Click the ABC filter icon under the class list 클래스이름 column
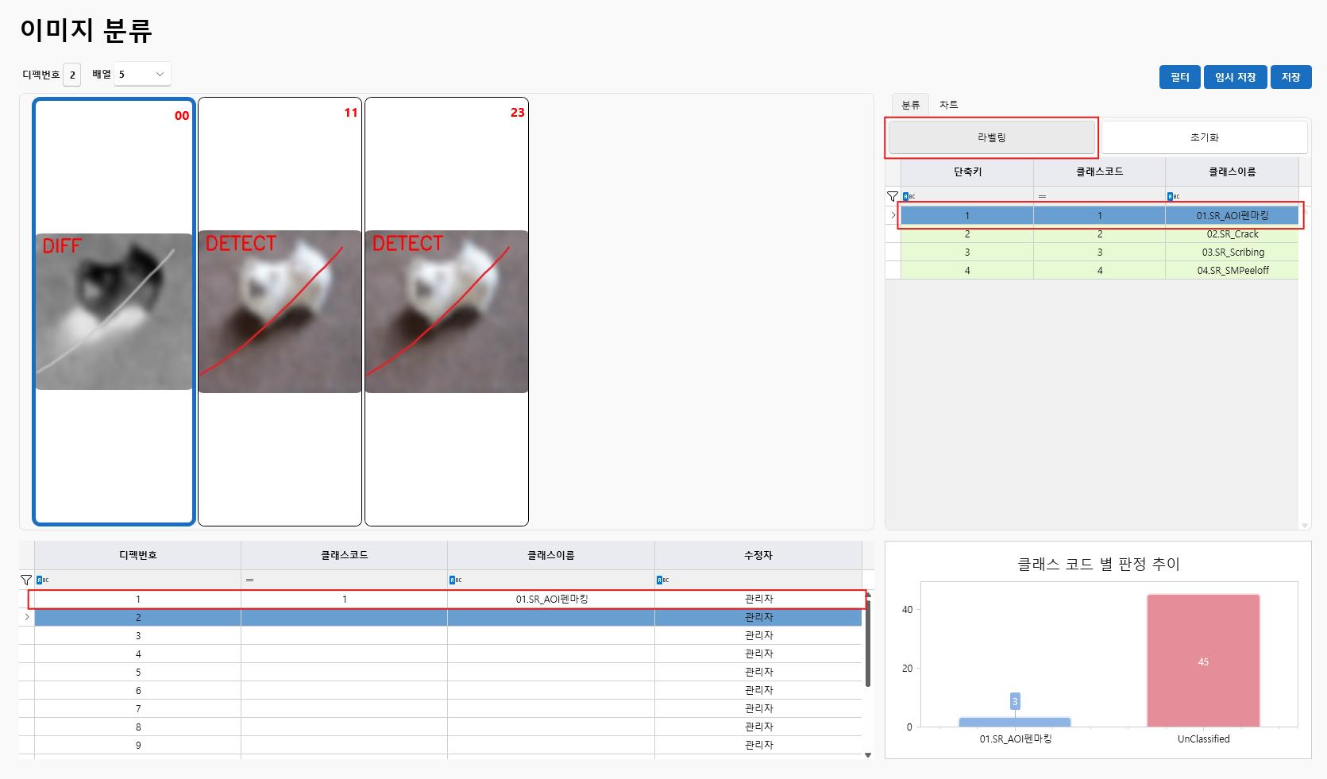 (x=1173, y=196)
